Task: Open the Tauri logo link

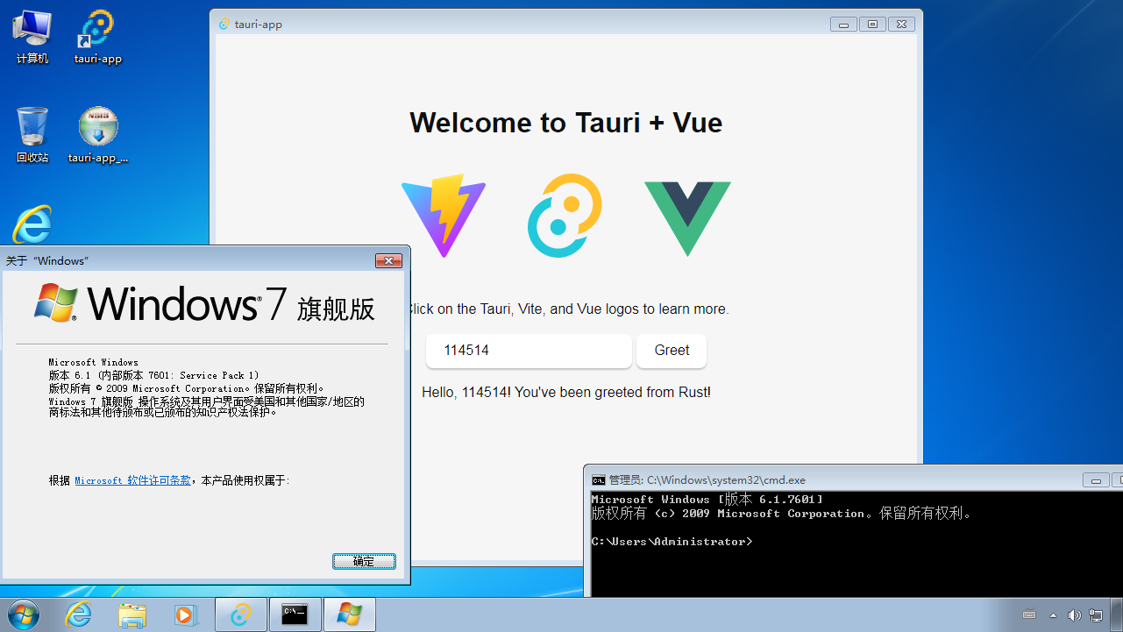Action: [565, 216]
